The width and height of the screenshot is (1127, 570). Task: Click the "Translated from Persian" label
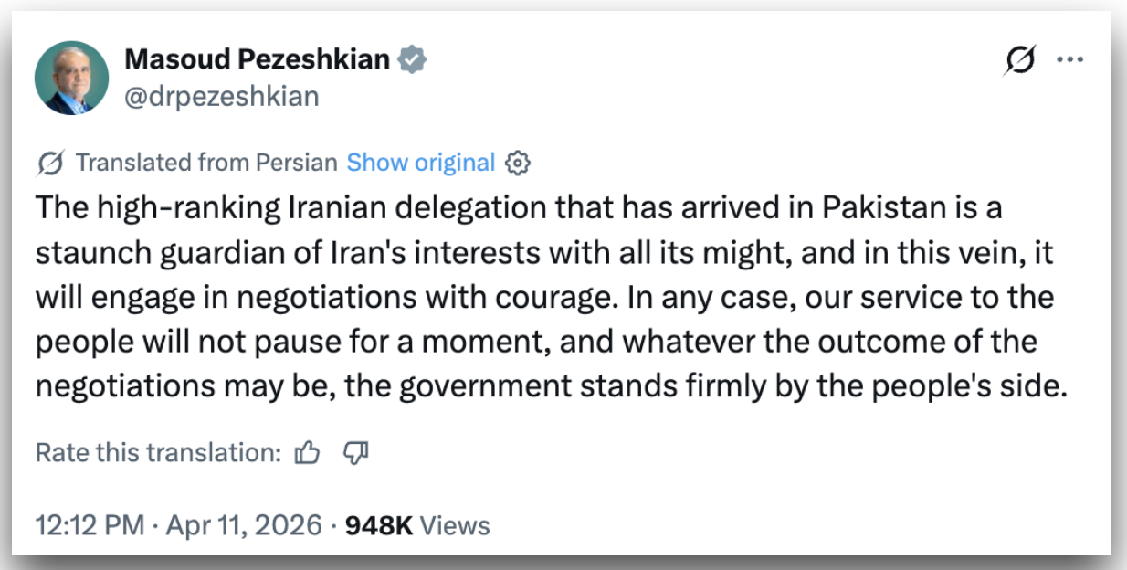coord(206,164)
